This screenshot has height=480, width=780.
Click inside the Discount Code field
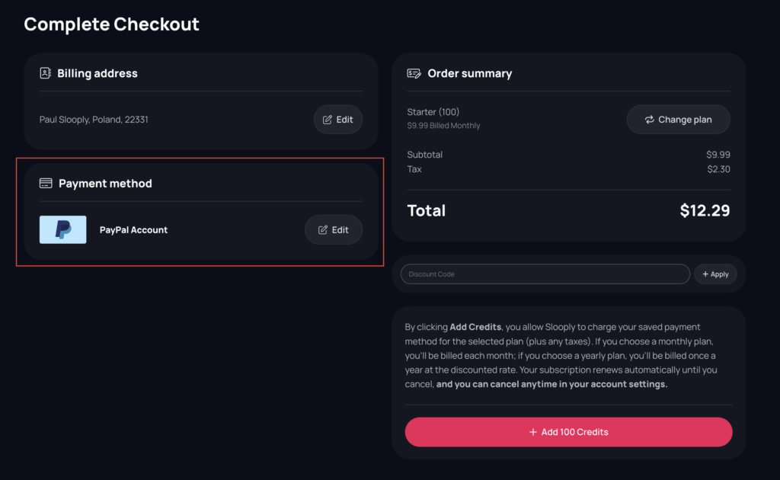[x=545, y=274]
